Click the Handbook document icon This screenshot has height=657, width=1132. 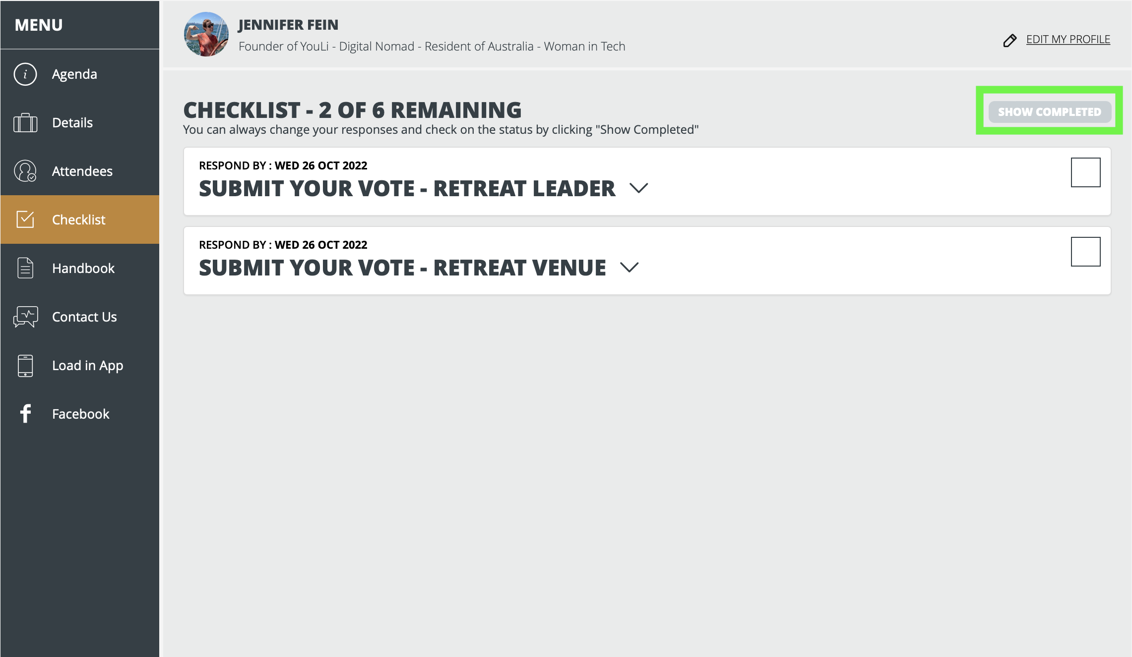pos(25,268)
